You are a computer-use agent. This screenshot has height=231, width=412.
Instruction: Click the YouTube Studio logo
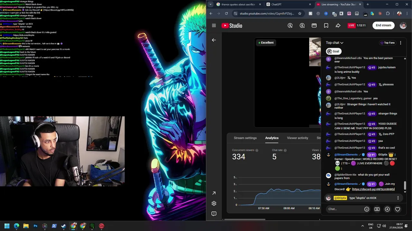pyautogui.click(x=232, y=26)
